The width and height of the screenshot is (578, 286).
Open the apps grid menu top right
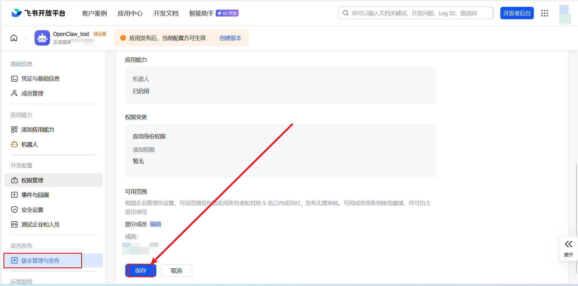544,13
